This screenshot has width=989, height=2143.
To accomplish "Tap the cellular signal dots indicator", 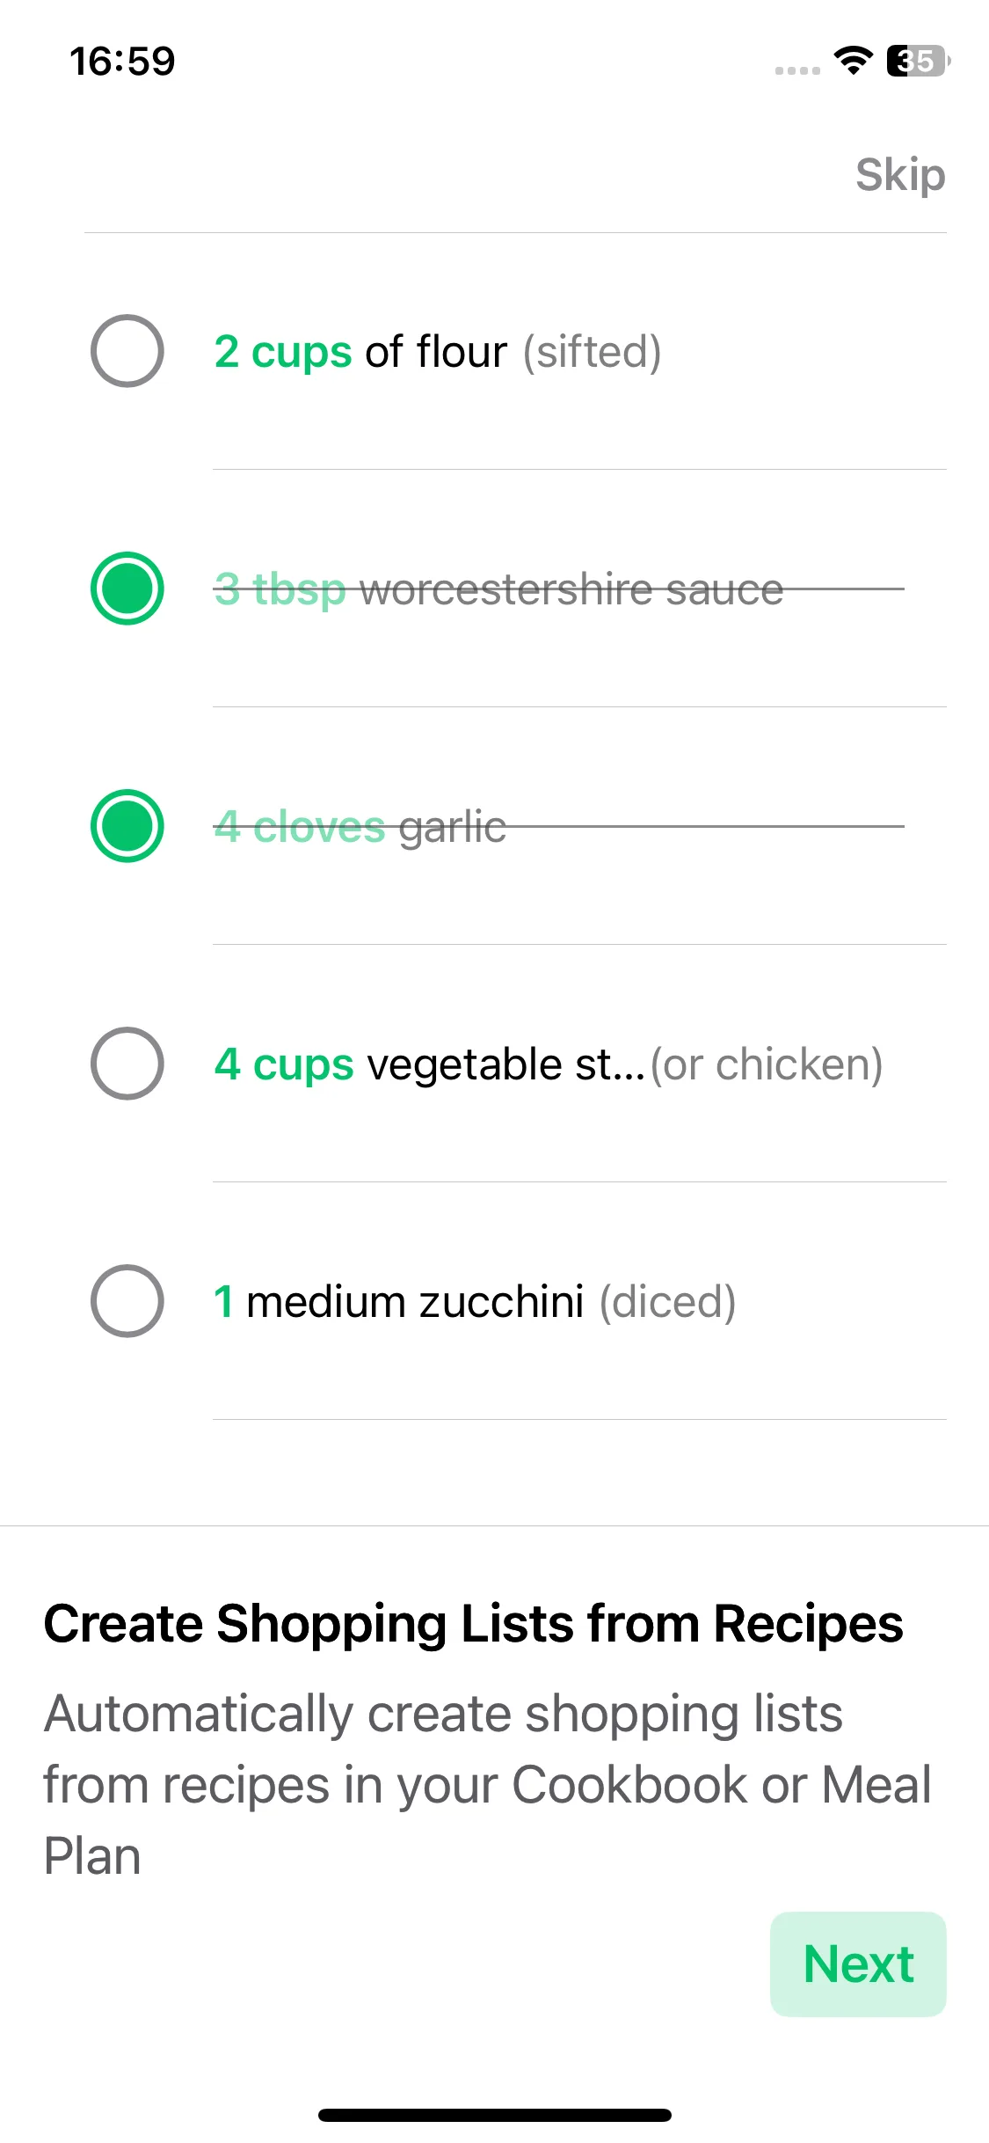I will [x=797, y=70].
